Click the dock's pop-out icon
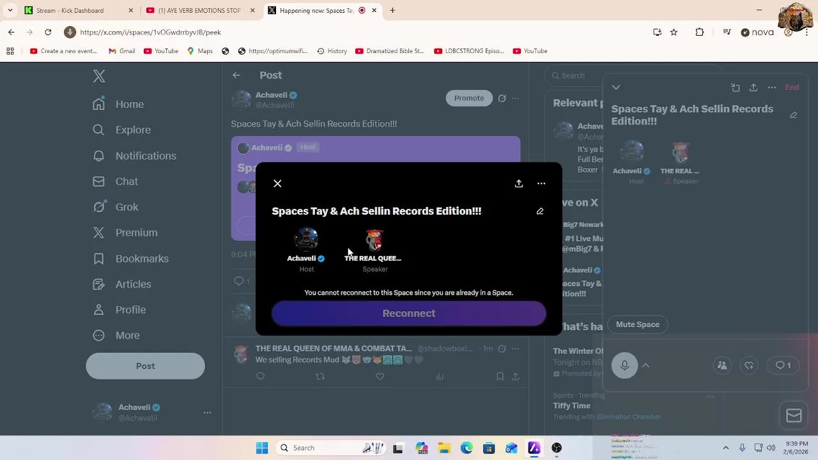 coord(736,88)
